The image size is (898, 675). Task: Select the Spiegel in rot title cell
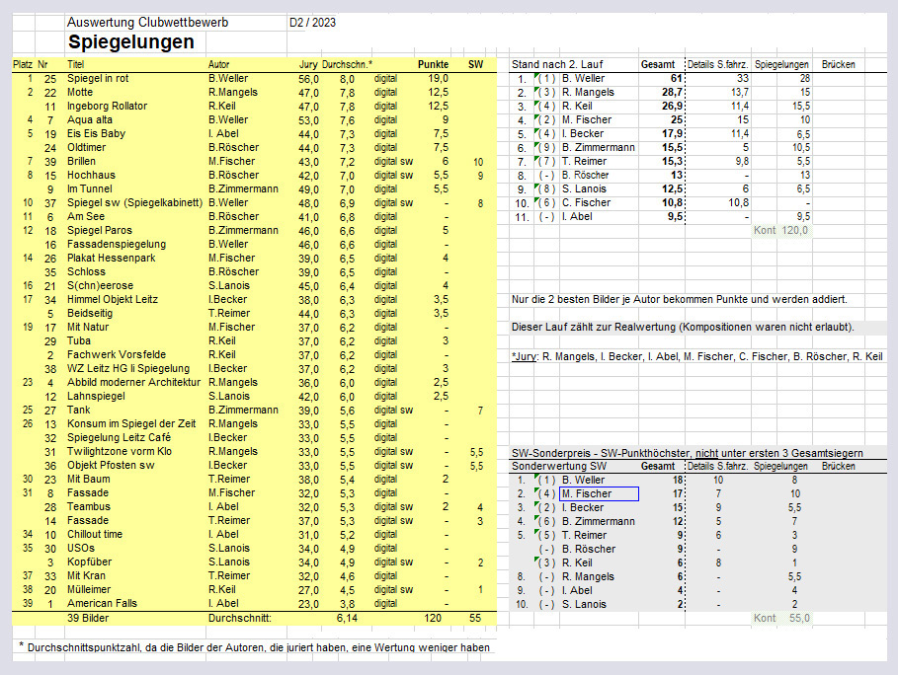[99, 78]
